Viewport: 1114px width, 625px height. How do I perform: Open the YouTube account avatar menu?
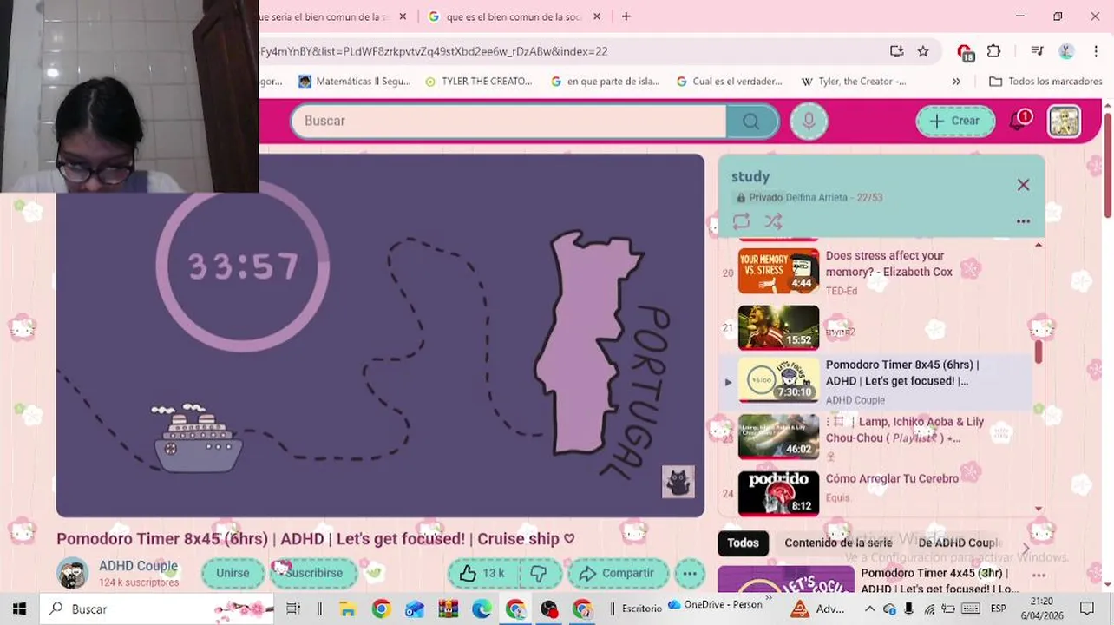(1064, 122)
